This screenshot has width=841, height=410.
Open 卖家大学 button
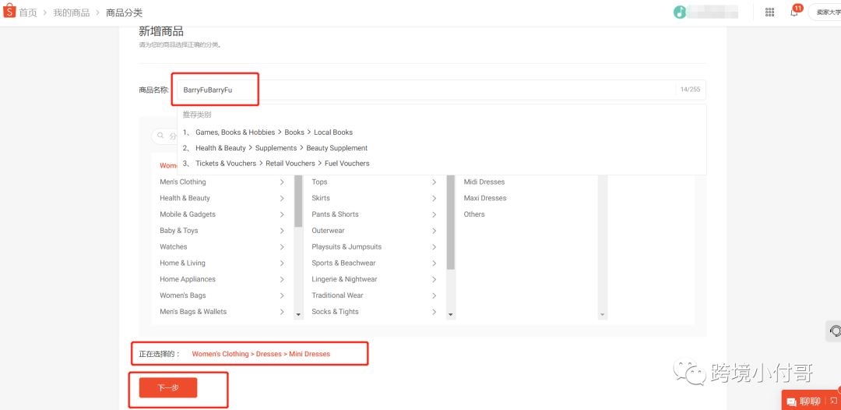pyautogui.click(x=826, y=12)
